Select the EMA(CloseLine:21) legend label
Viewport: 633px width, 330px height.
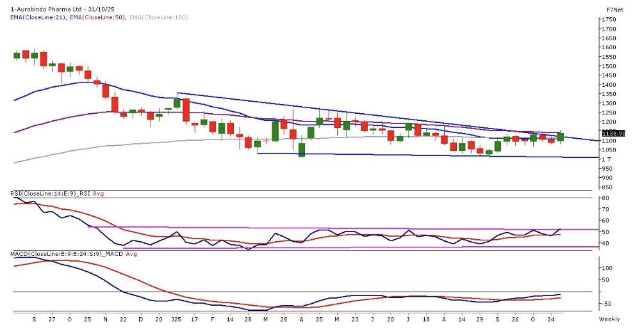(x=38, y=17)
